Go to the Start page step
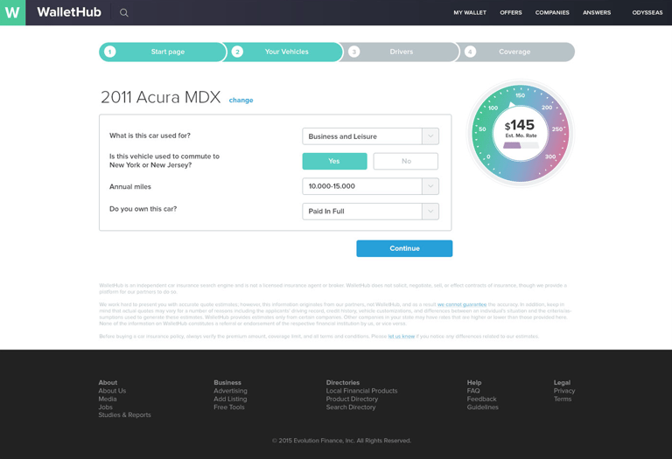Viewport: 672px width, 459px height. tap(162, 52)
